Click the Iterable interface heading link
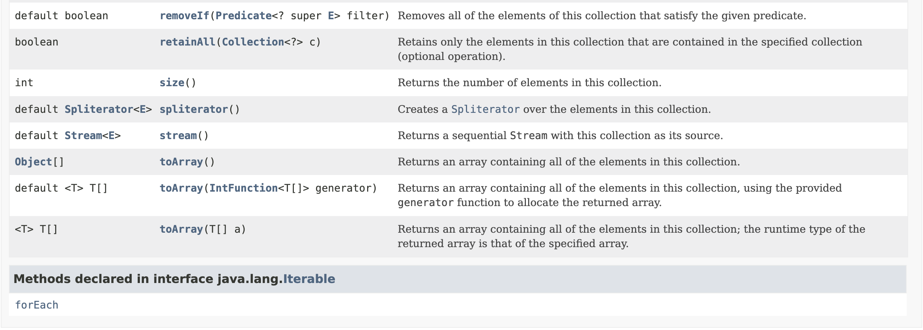This screenshot has height=330, width=923. click(x=309, y=279)
